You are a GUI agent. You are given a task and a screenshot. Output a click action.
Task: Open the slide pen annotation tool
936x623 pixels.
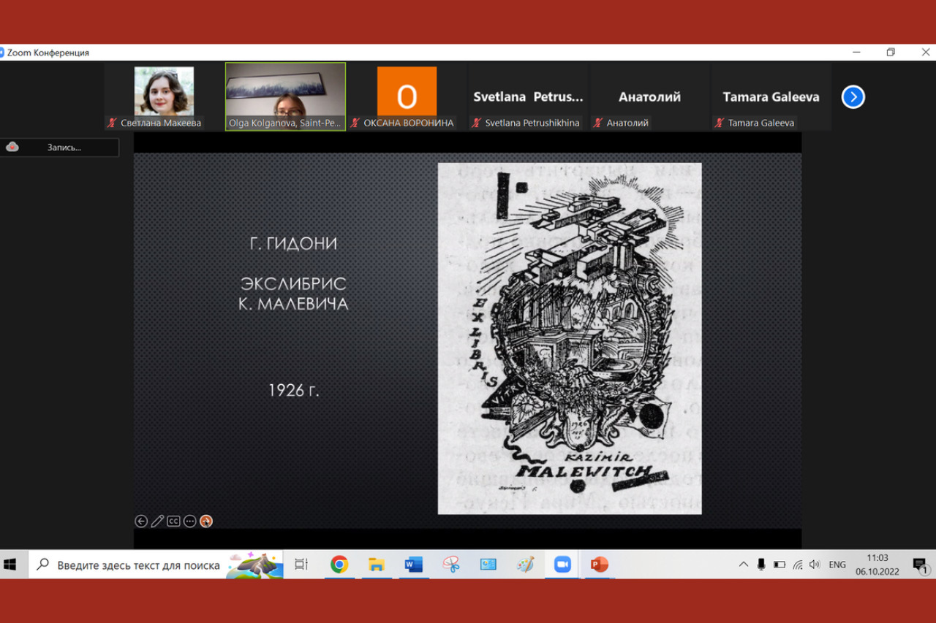[157, 521]
